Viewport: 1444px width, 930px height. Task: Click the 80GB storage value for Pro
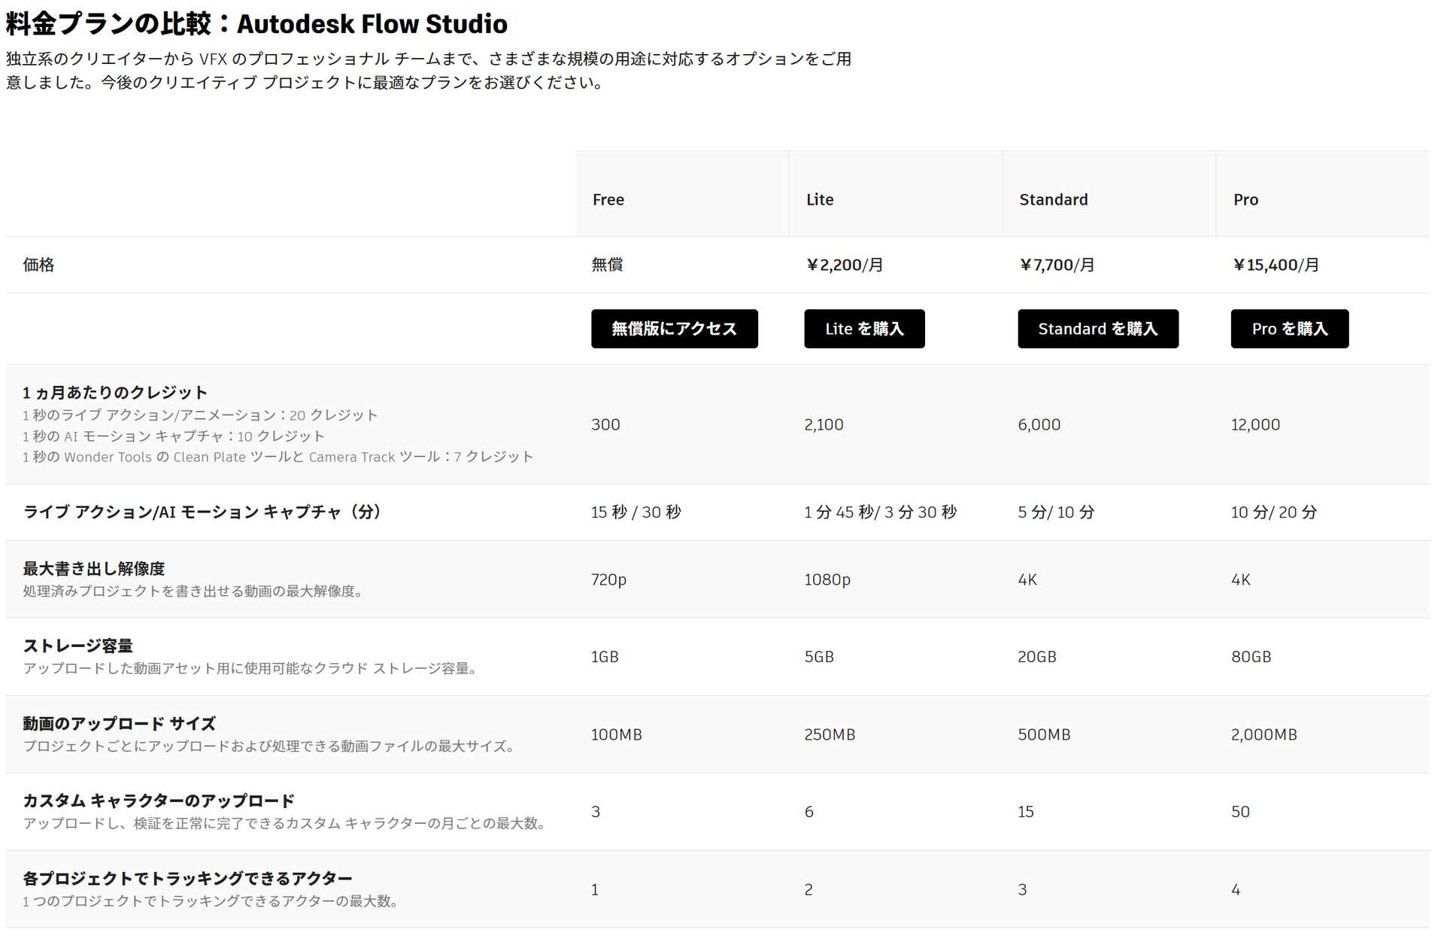pyautogui.click(x=1251, y=657)
